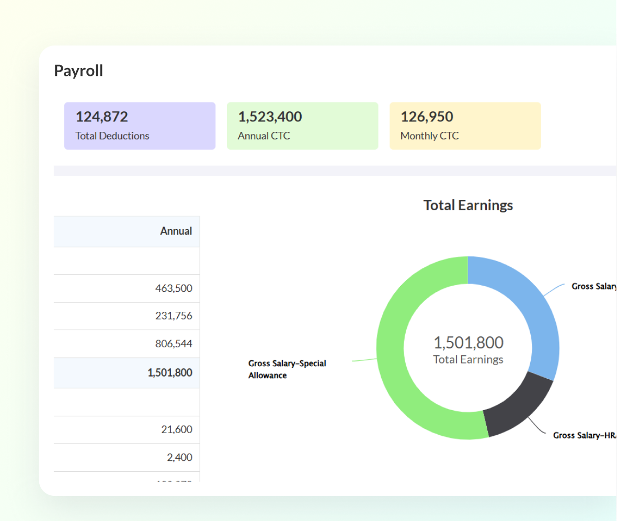Select the Payroll heading
This screenshot has height=521, width=617.
coord(78,71)
